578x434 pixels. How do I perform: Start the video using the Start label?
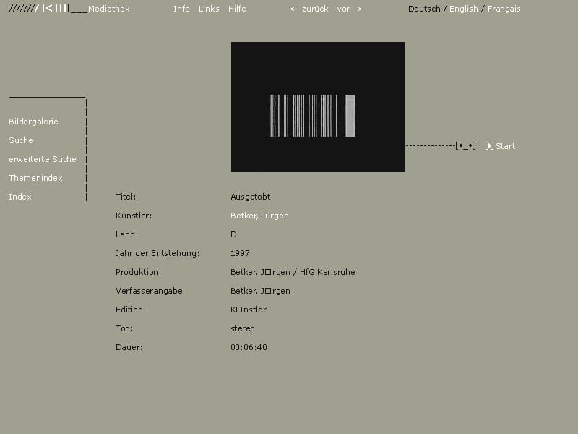(x=505, y=146)
